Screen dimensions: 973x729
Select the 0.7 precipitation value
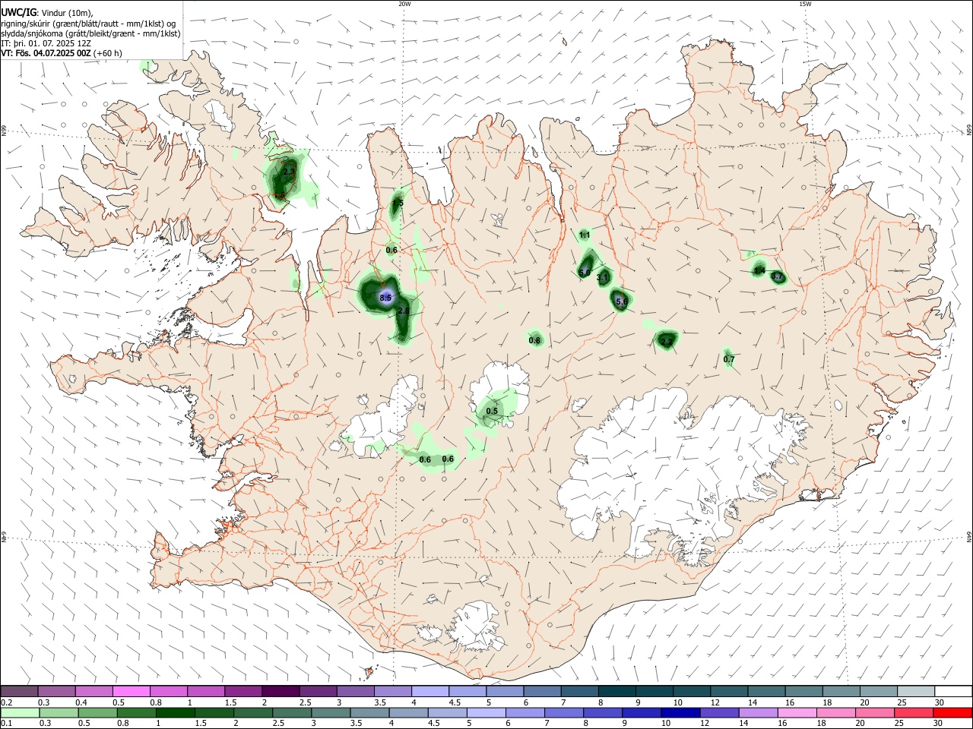point(729,359)
